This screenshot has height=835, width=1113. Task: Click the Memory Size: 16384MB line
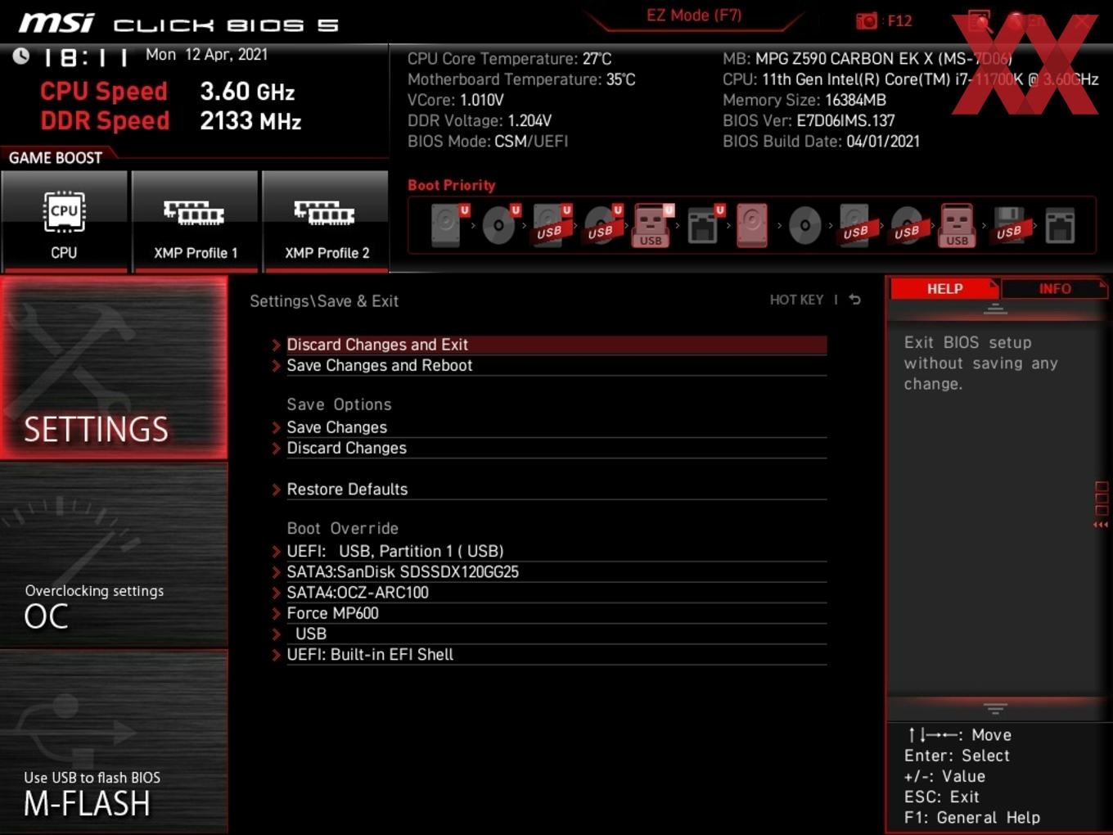coord(804,100)
